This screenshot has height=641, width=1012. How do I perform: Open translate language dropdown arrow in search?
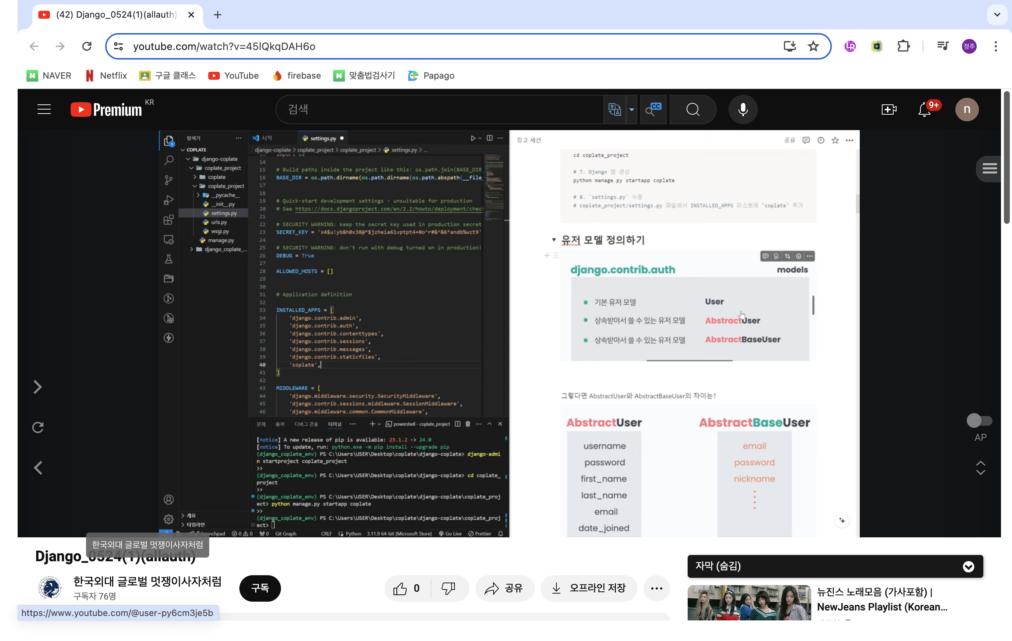(632, 110)
